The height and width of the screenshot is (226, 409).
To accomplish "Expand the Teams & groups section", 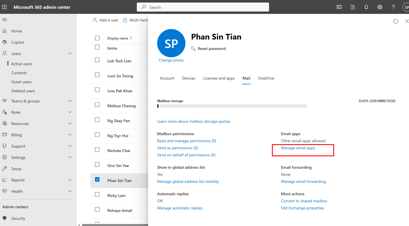I will tap(70, 101).
